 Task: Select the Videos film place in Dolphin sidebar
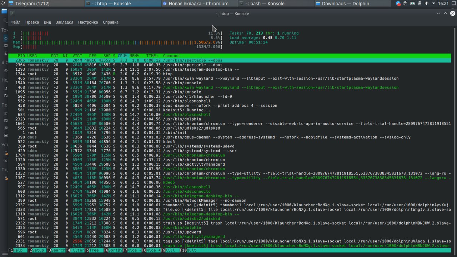(x=6, y=136)
